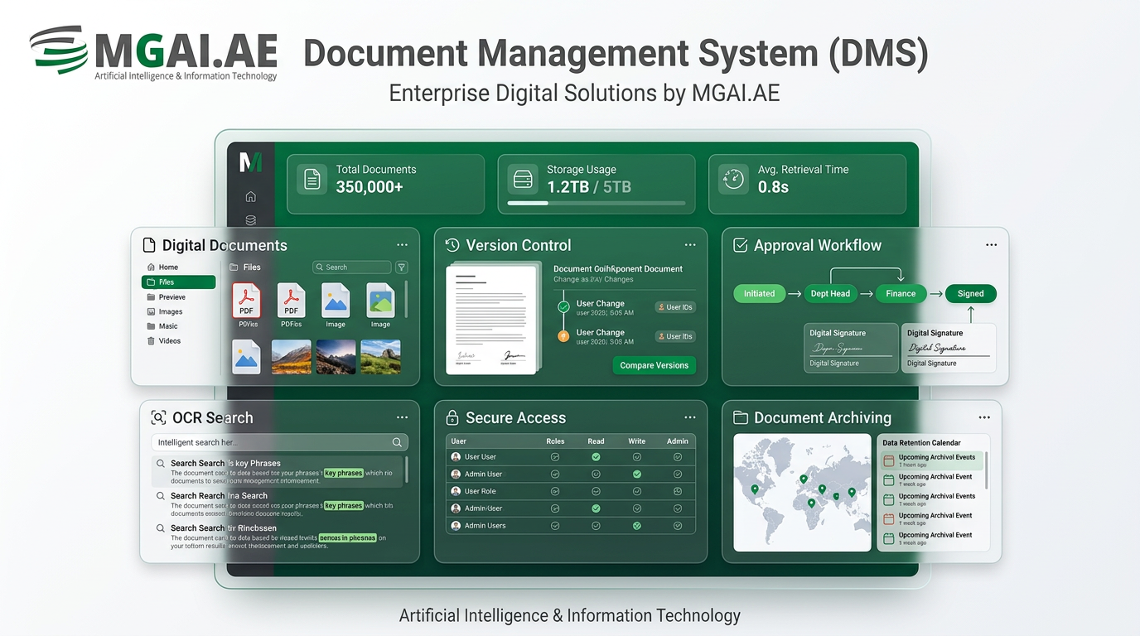Click the avatar of User Role
Image resolution: width=1140 pixels, height=636 pixels.
tap(456, 491)
